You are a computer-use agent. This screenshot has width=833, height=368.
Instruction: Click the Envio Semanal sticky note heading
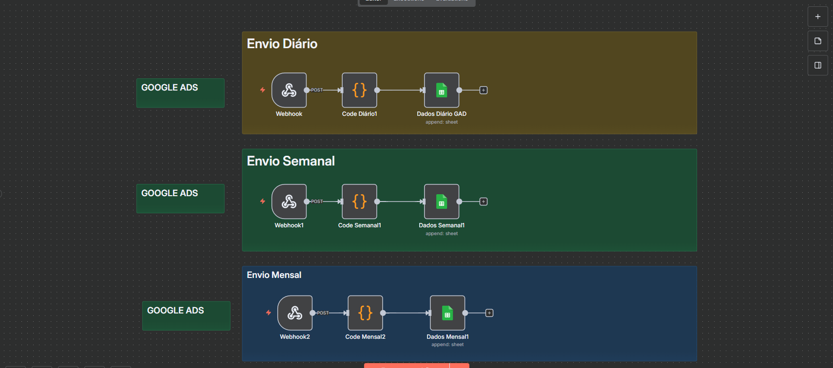291,161
